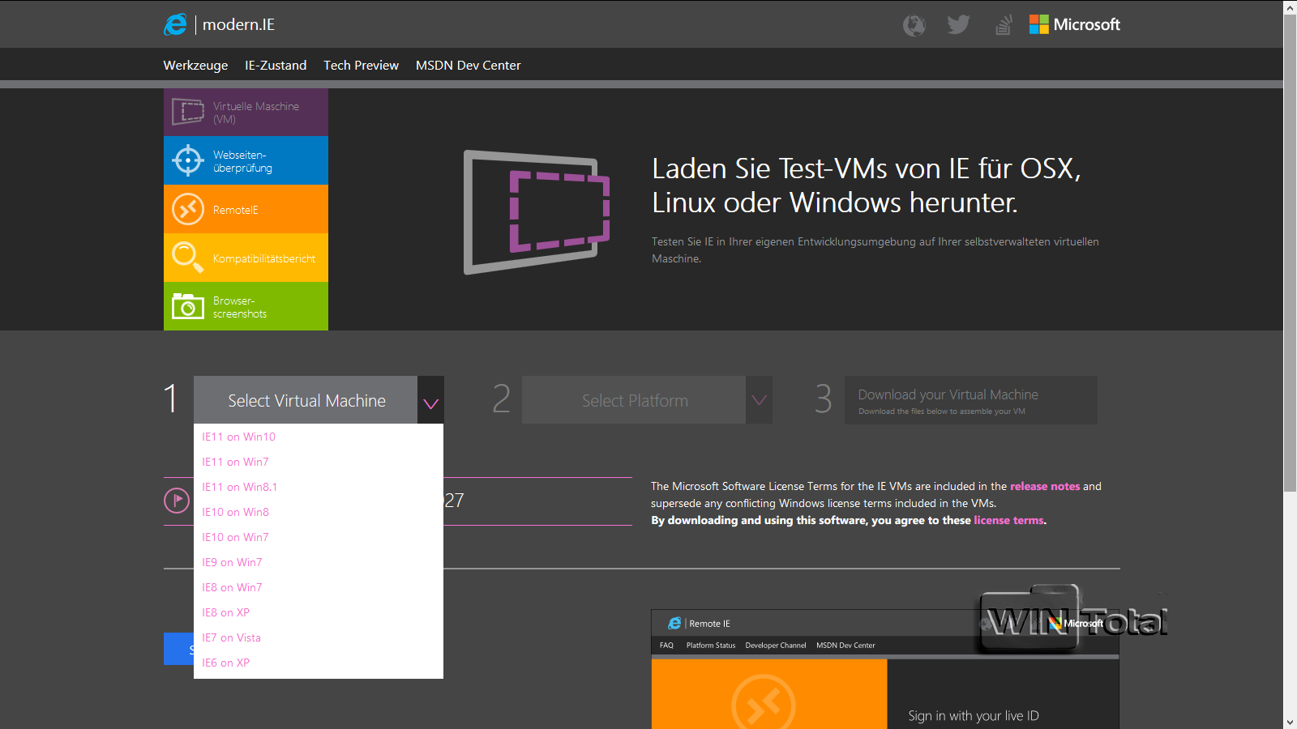
Task: Go to the IE-Zustand menu item
Action: [276, 66]
